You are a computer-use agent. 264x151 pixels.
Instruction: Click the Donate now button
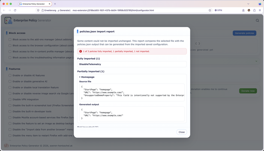(x=248, y=91)
